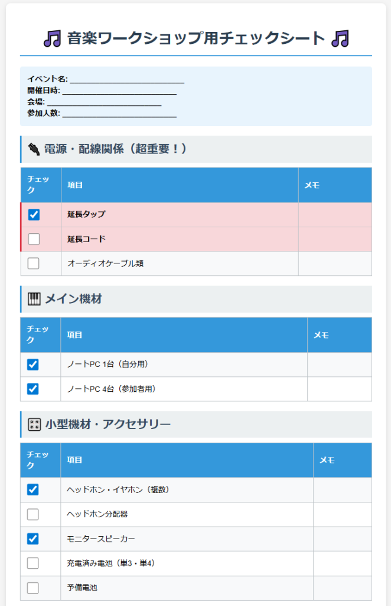Click the plug icon beside 電源・配線関係
The width and height of the screenshot is (391, 606).
point(34,149)
